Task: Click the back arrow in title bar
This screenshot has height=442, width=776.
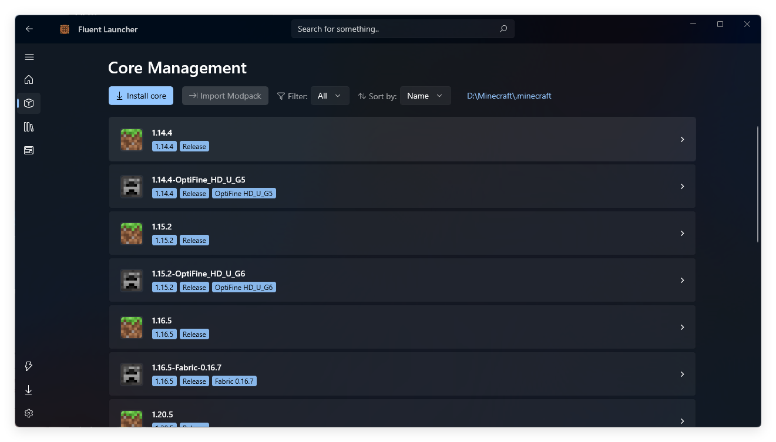Action: [29, 29]
